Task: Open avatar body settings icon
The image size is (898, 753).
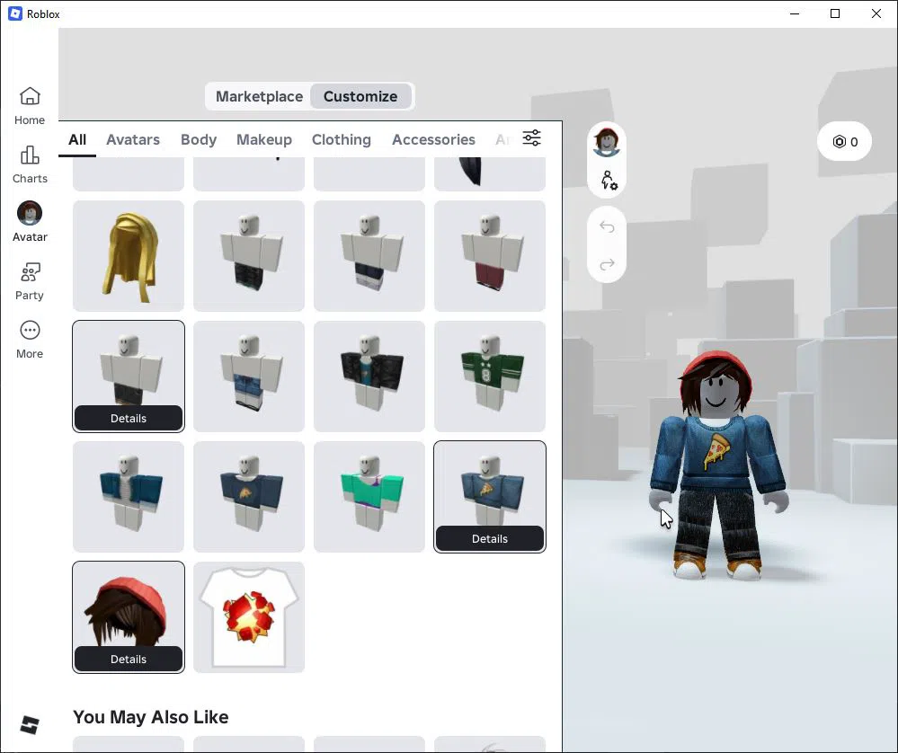Action: (609, 181)
